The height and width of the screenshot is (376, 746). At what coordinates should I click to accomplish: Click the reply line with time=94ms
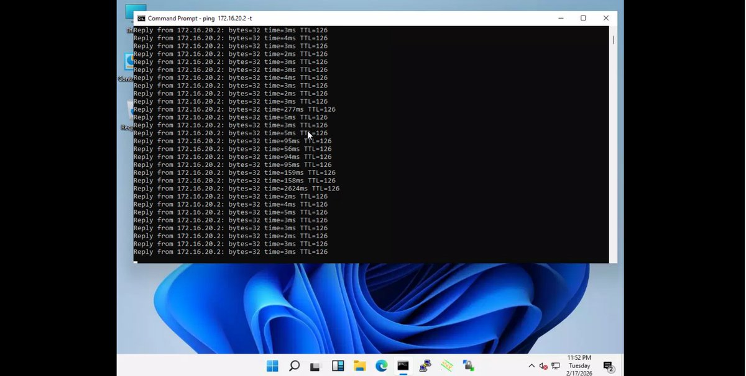pos(233,157)
